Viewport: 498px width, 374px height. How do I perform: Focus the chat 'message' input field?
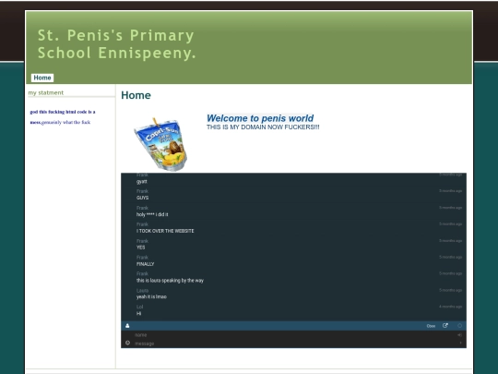pyautogui.click(x=294, y=344)
